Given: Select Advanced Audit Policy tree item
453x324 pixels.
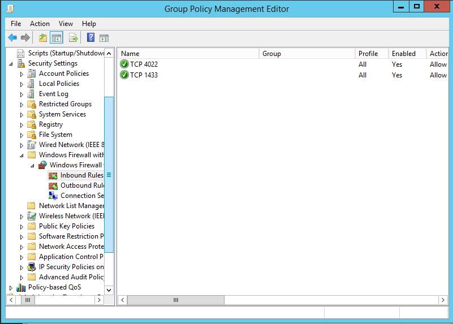Looking at the screenshot, I should [71, 277].
